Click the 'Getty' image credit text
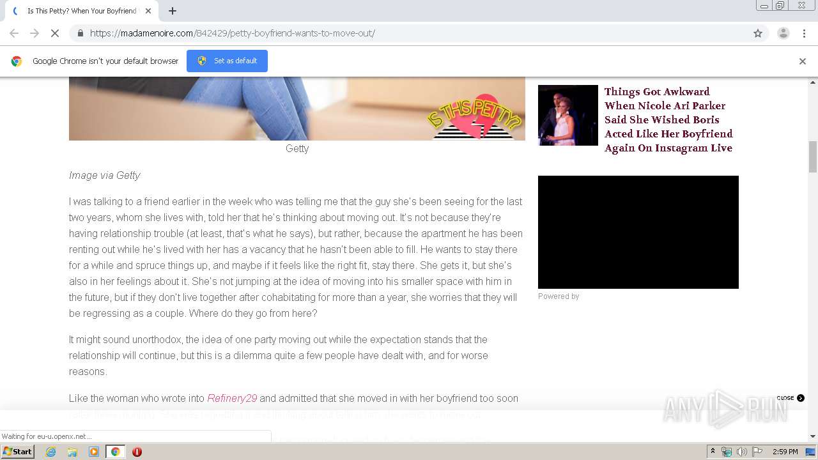 point(297,148)
